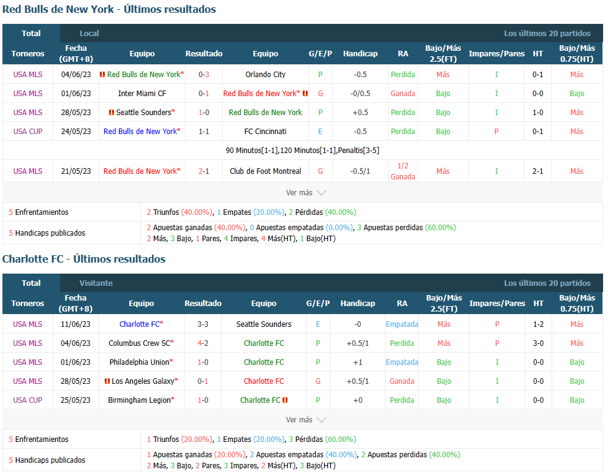Screen dimensions: 608x475
Task: Open FC Cincinnati team link
Action: click(265, 131)
